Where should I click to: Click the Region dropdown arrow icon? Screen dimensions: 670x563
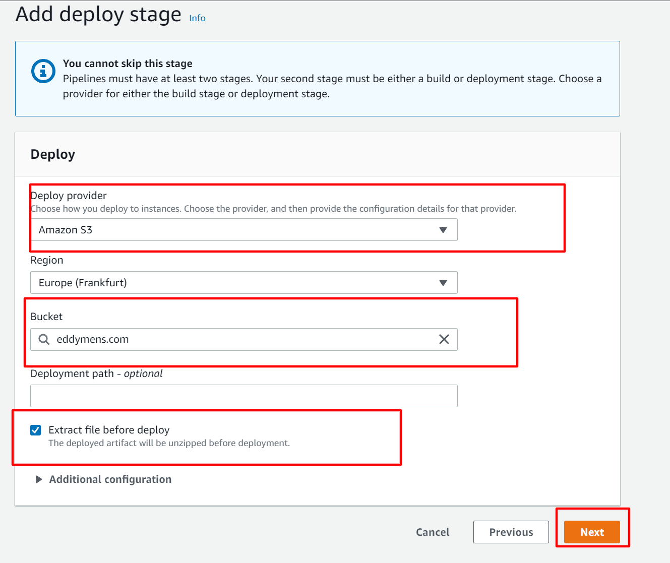[443, 283]
